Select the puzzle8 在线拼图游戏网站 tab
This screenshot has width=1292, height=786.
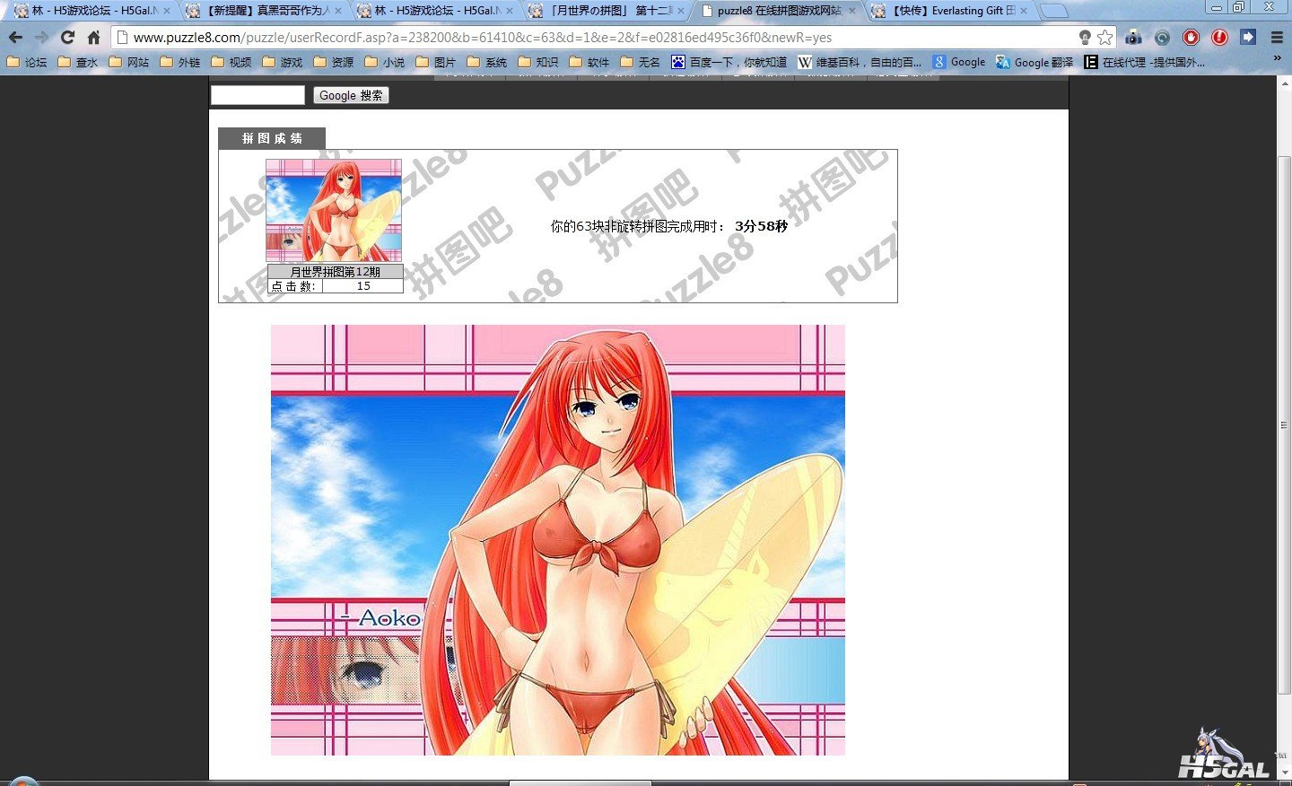pyautogui.click(x=778, y=11)
